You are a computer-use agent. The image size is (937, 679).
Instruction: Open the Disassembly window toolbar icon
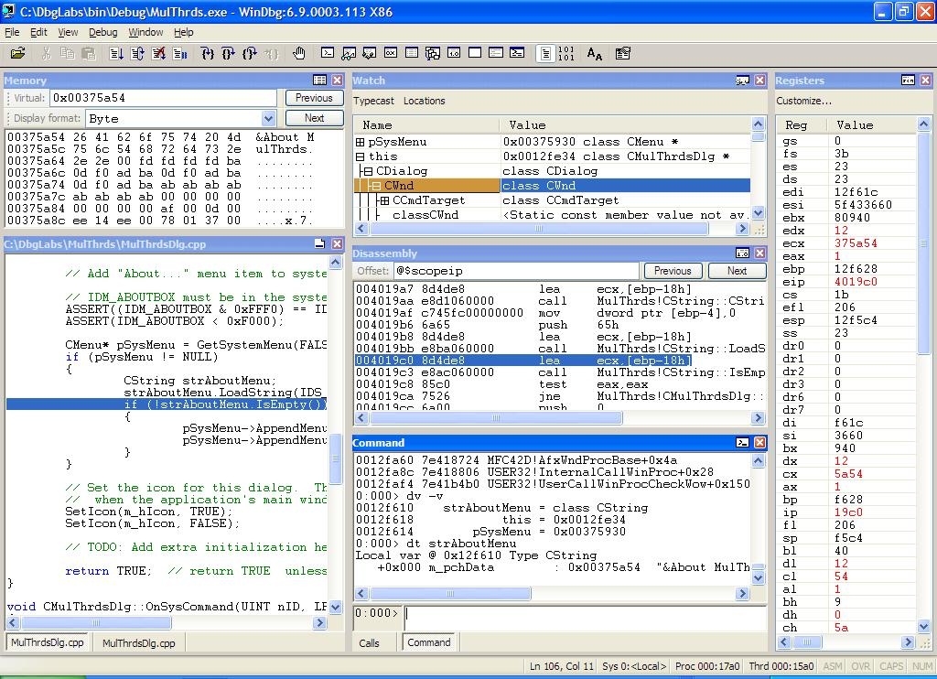click(454, 53)
